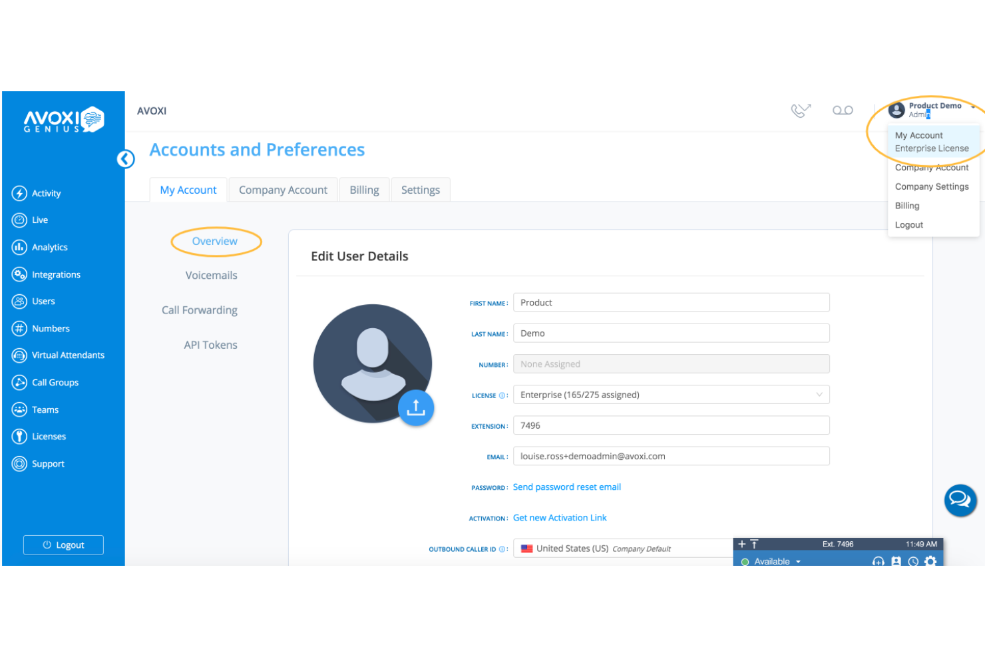Open softphone call history clock icon
Image resolution: width=985 pixels, height=657 pixels.
pyautogui.click(x=913, y=561)
